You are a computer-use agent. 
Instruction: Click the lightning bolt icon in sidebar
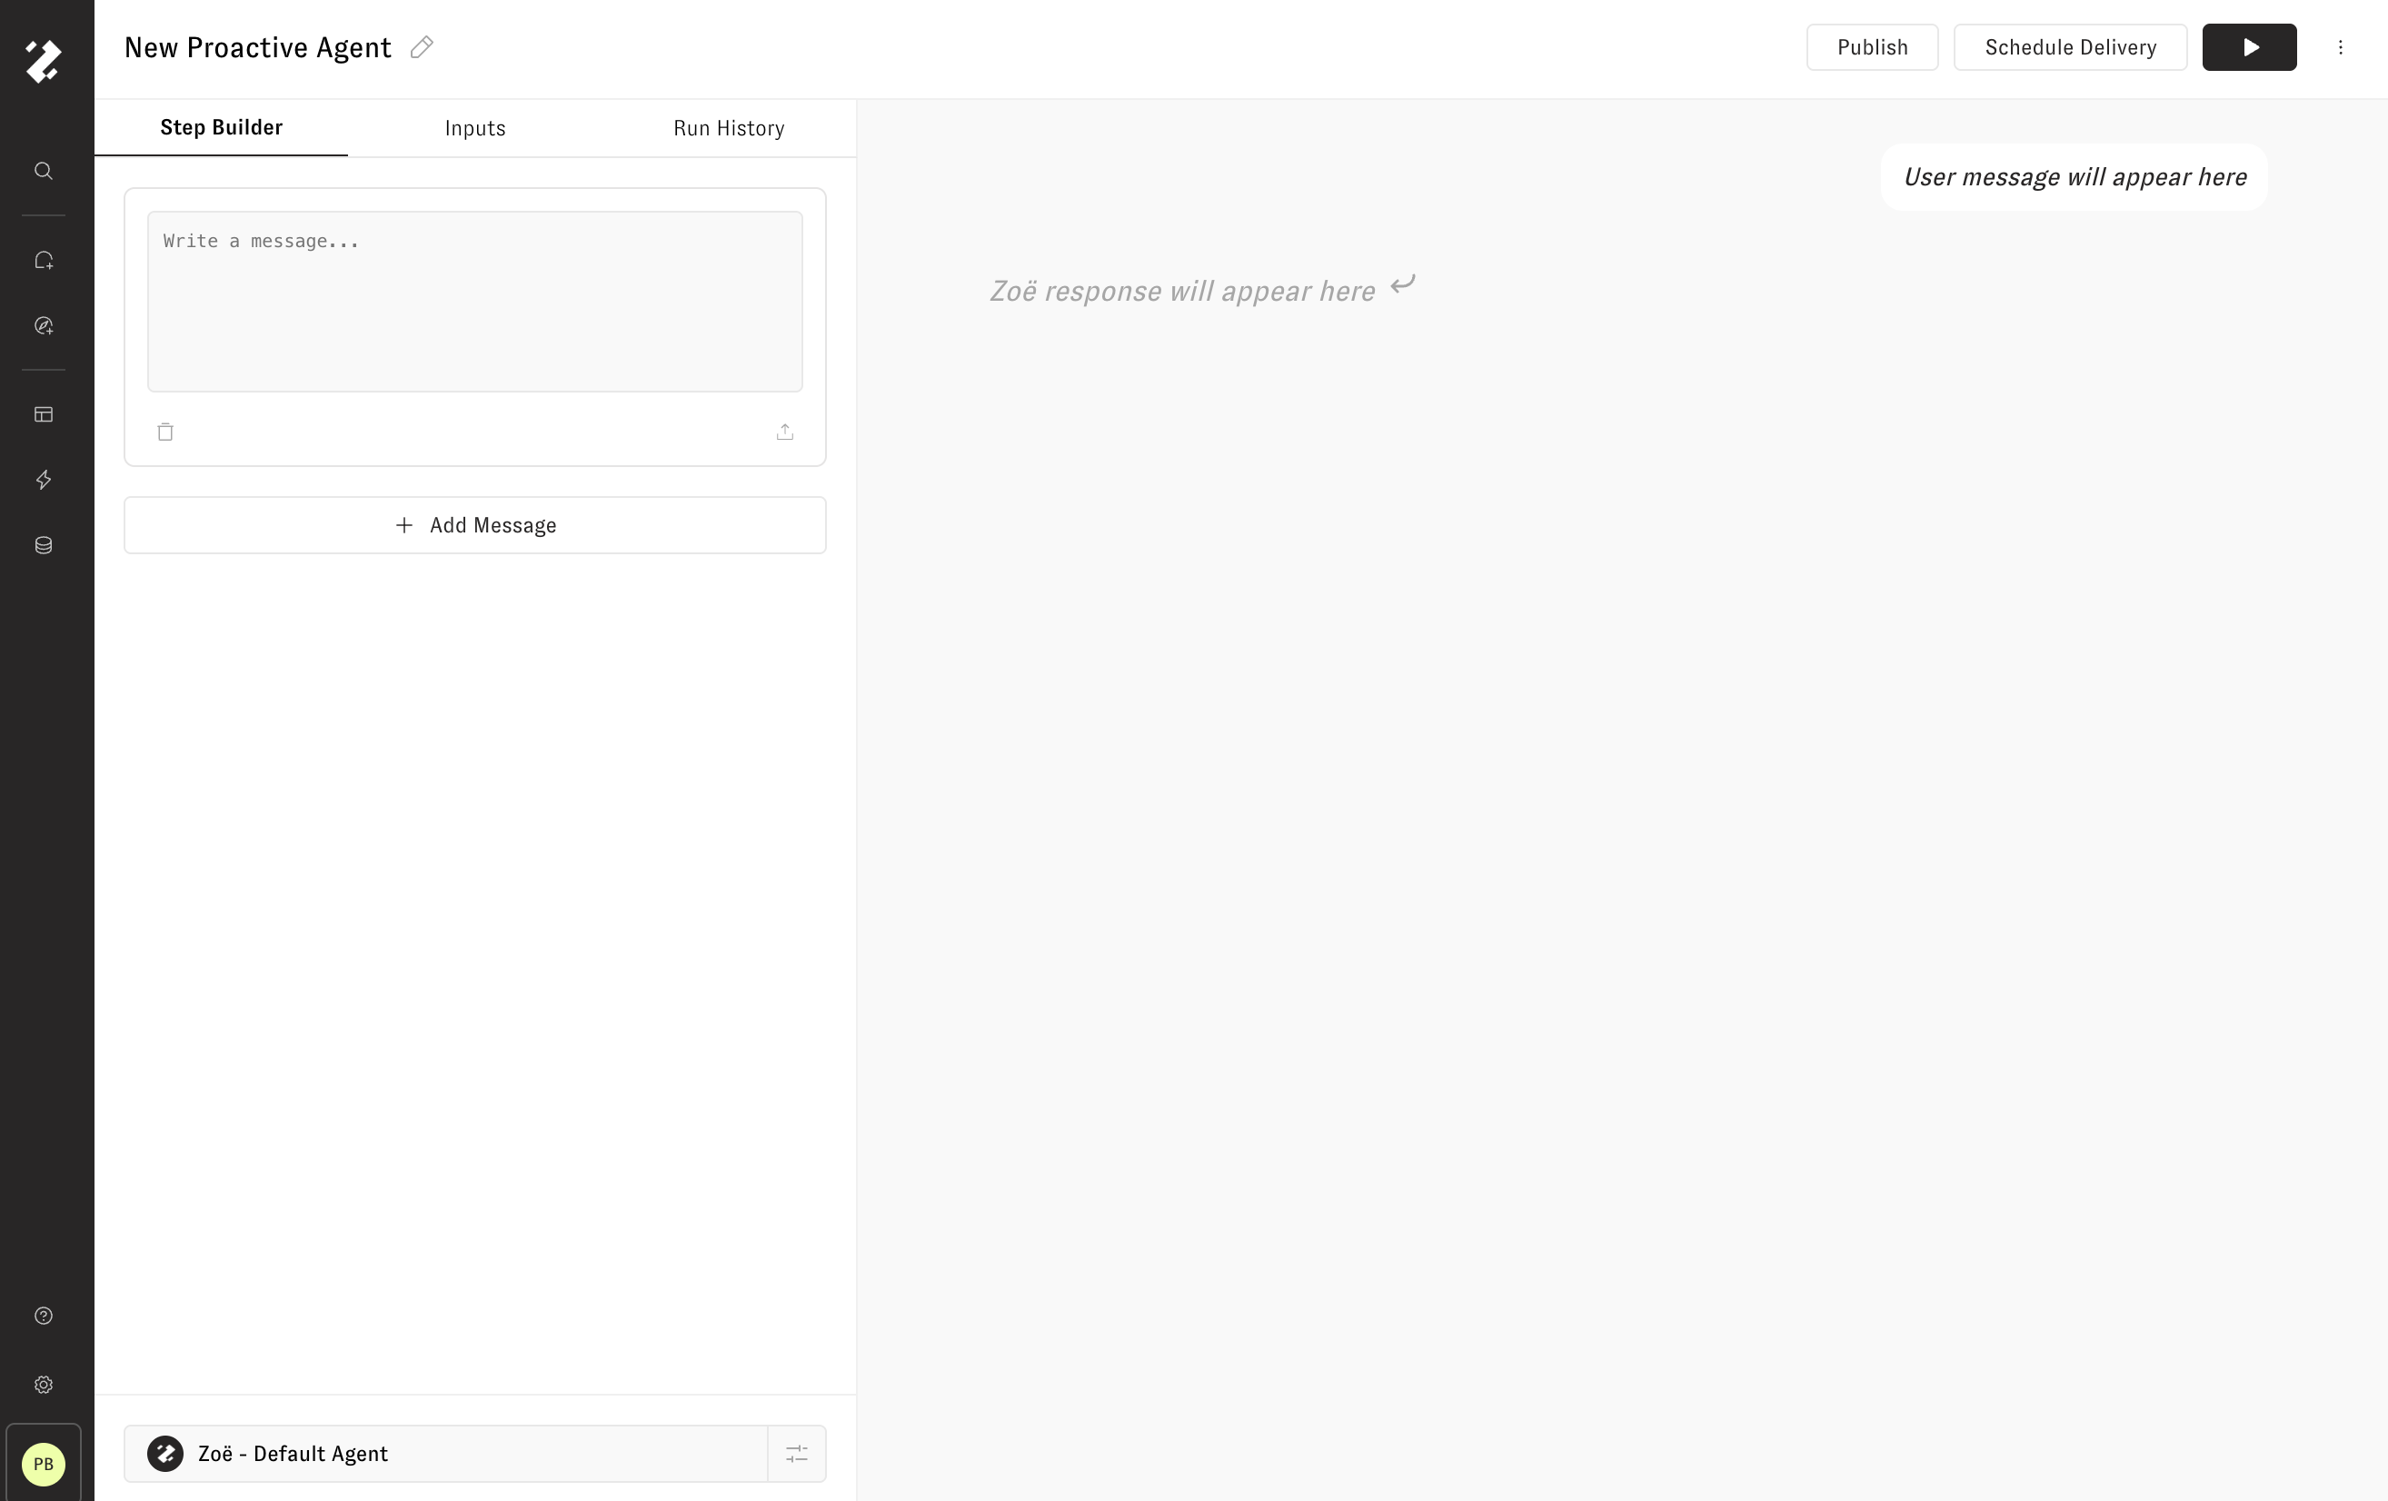(44, 480)
